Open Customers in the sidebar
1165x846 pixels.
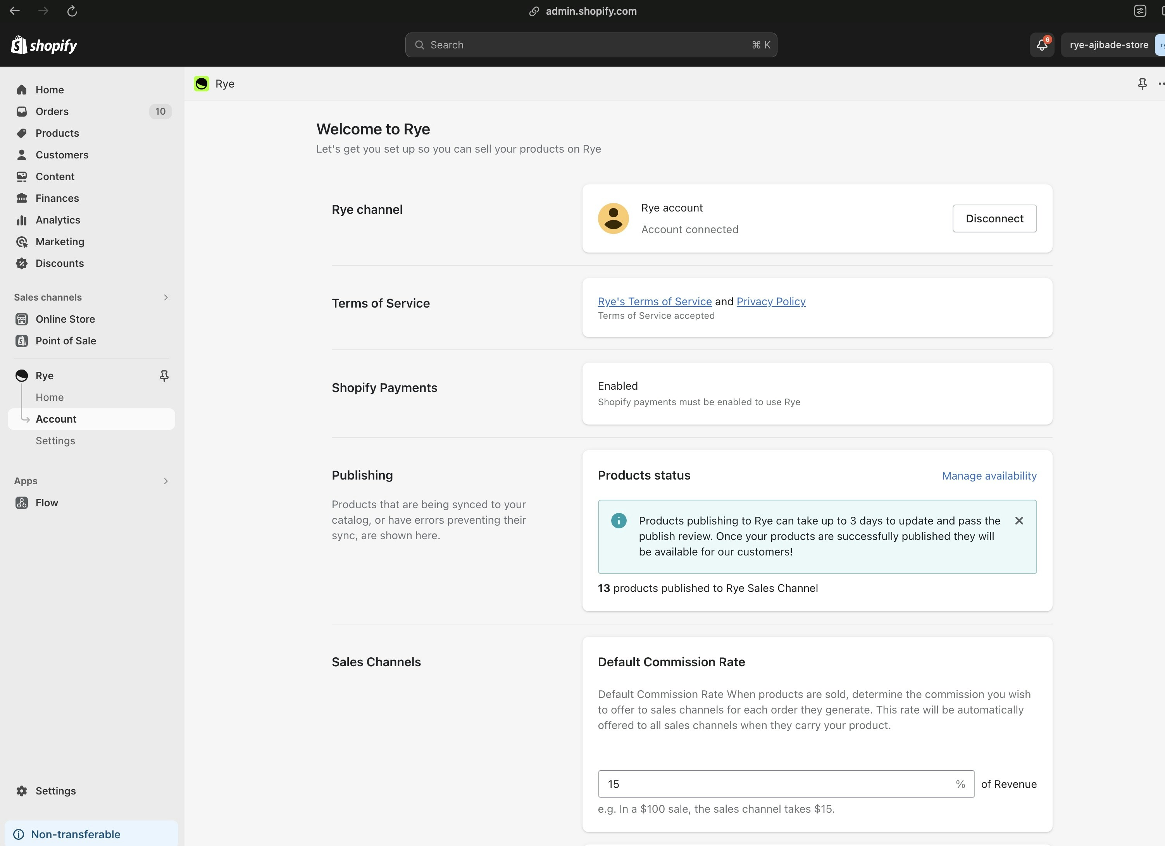(91, 155)
